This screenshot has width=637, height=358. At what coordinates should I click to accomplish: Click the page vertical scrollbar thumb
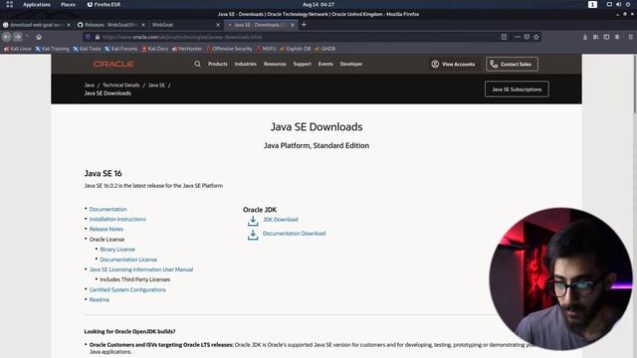634,84
